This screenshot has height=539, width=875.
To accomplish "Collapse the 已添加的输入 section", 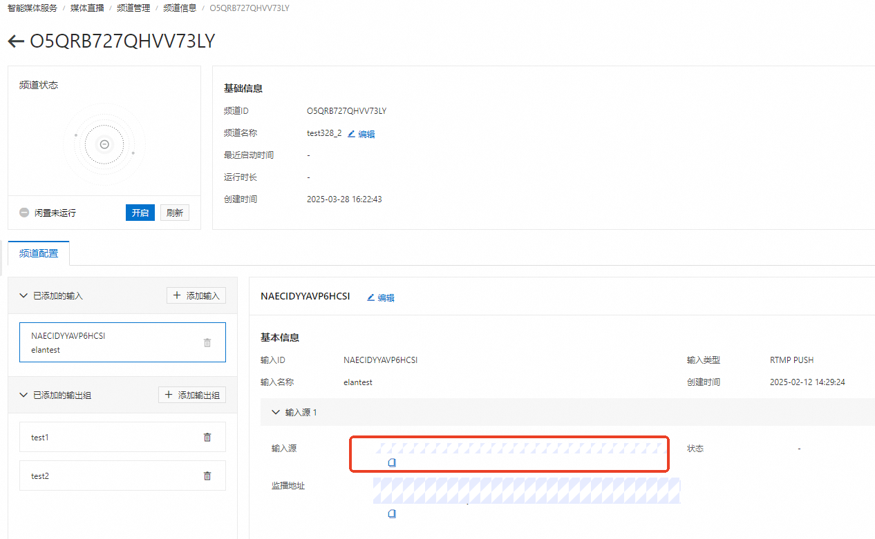I will [23, 295].
